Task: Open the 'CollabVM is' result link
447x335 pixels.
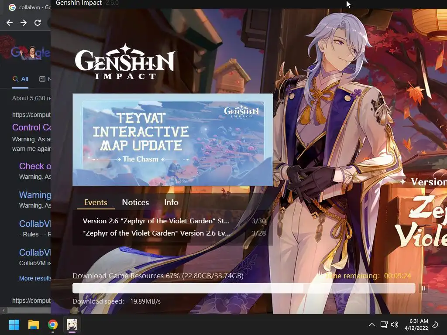Action: 35,253
